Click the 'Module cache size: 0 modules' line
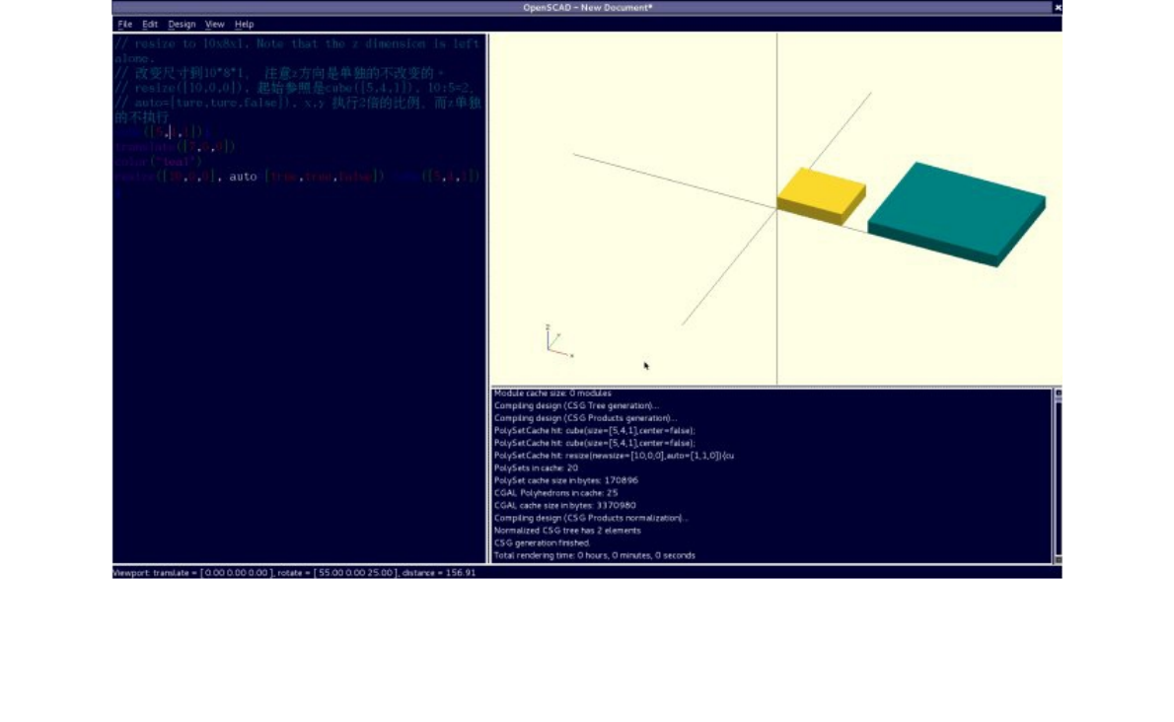The width and height of the screenshot is (1174, 722). tap(552, 393)
